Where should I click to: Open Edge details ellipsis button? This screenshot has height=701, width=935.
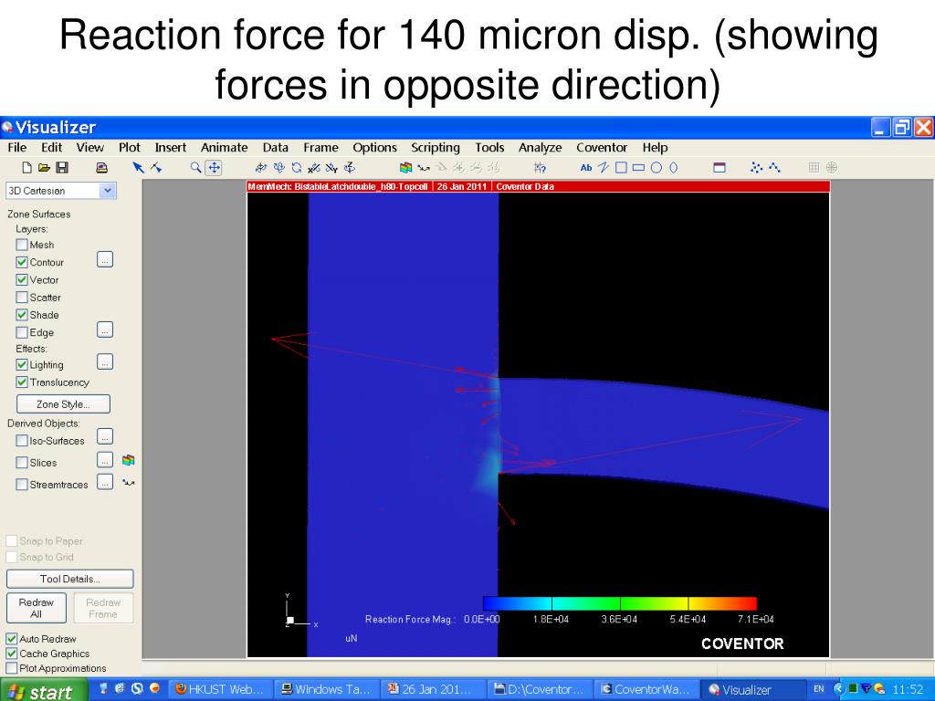point(105,330)
